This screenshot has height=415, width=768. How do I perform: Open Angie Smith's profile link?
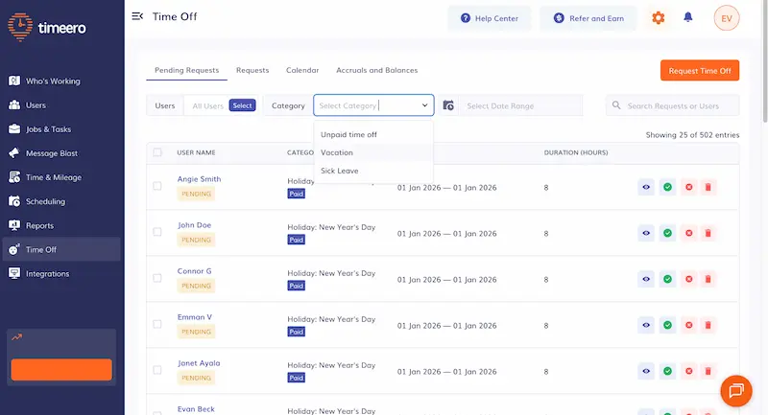pos(199,179)
